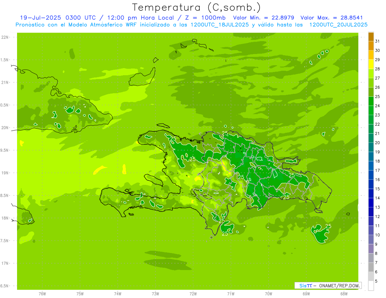Click the "18N" latitude axis label
386x298 pixels.
pos(5,218)
